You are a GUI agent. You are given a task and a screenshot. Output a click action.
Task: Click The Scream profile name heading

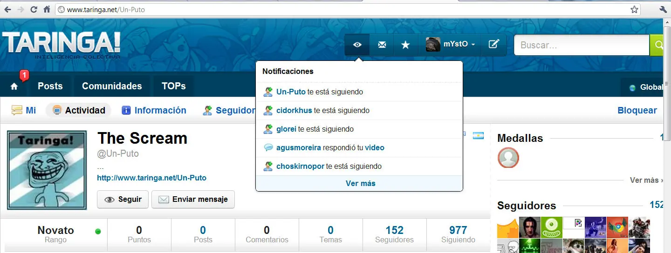142,138
